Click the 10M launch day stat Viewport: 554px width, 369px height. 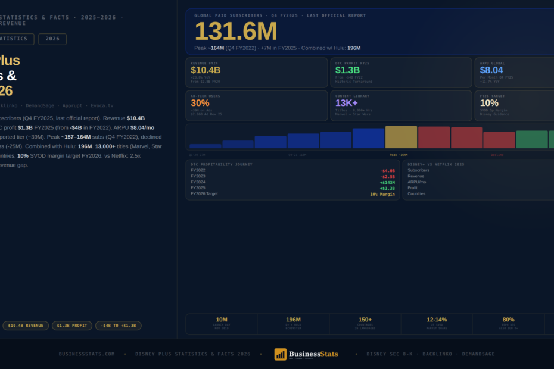point(222,323)
